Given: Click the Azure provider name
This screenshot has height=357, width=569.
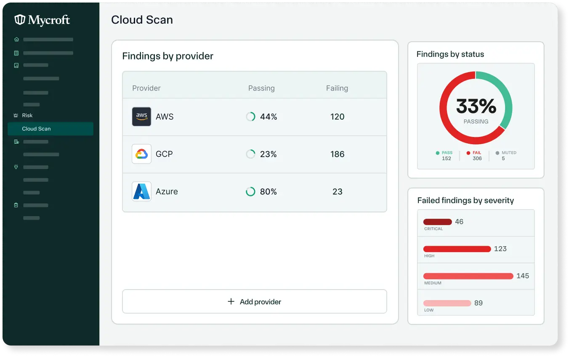Looking at the screenshot, I should click(x=167, y=191).
